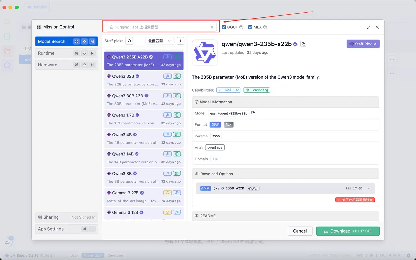This screenshot has height=260, width=416.
Task: Open the Discover search icon in sidebar
Action: tap(7, 65)
